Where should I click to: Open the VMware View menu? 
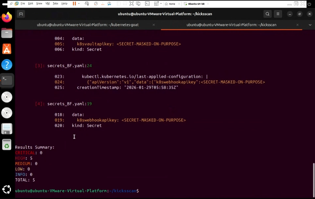39,4
